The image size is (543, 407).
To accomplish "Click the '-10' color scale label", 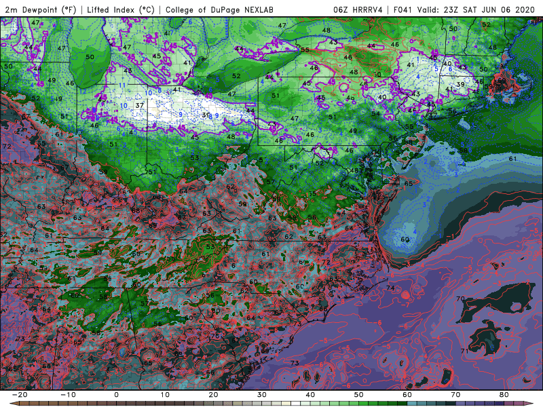I will pos(68,395).
